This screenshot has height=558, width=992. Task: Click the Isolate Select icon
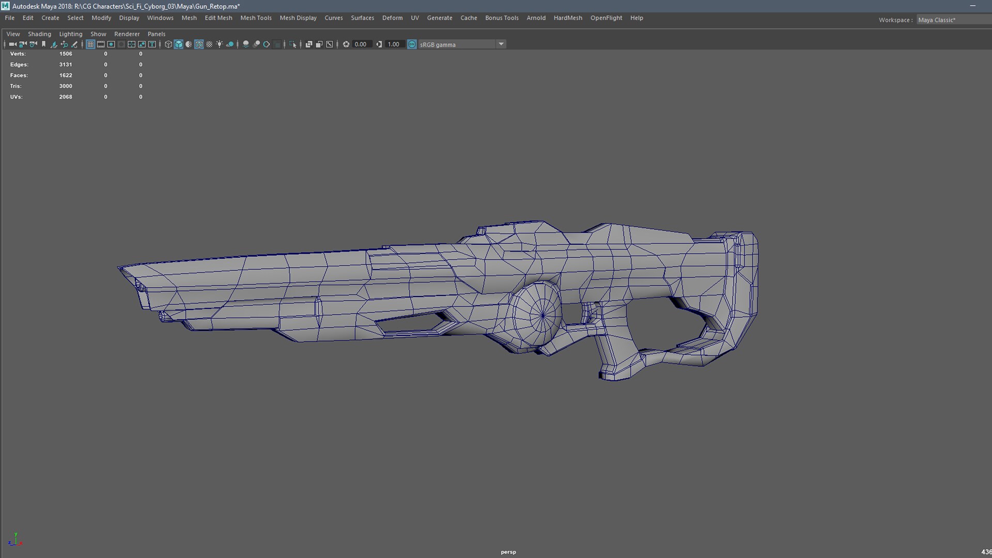click(293, 44)
